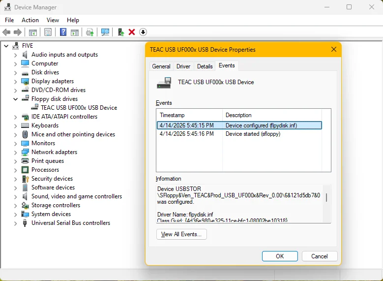
Task: Expand the Monitors category
Action: (x=15, y=144)
